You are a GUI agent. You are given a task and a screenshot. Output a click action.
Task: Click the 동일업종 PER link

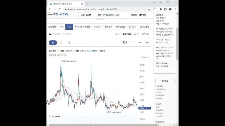point(162,63)
